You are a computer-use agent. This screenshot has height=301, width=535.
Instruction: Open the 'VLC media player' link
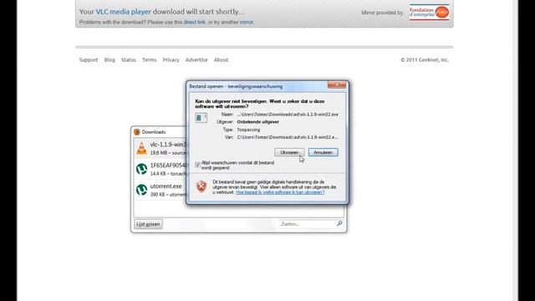click(x=123, y=12)
